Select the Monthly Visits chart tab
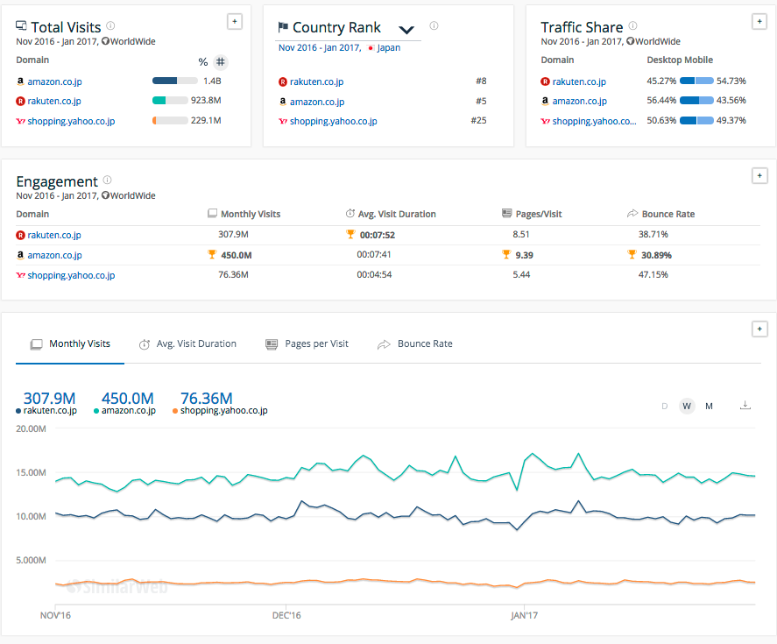777x644 pixels. (x=70, y=344)
